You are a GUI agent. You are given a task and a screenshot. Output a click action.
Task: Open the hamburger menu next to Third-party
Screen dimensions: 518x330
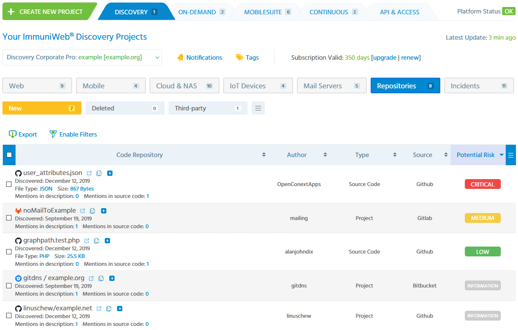click(258, 108)
